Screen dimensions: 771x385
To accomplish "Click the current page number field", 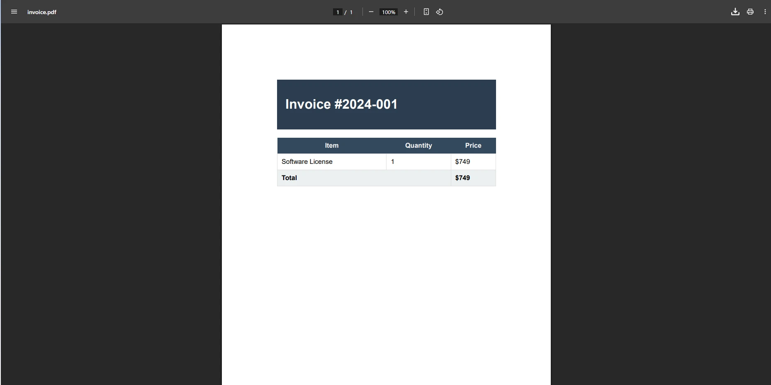I will click(338, 12).
